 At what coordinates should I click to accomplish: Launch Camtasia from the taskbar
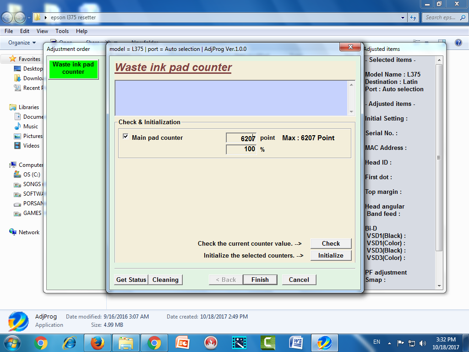click(x=267, y=342)
